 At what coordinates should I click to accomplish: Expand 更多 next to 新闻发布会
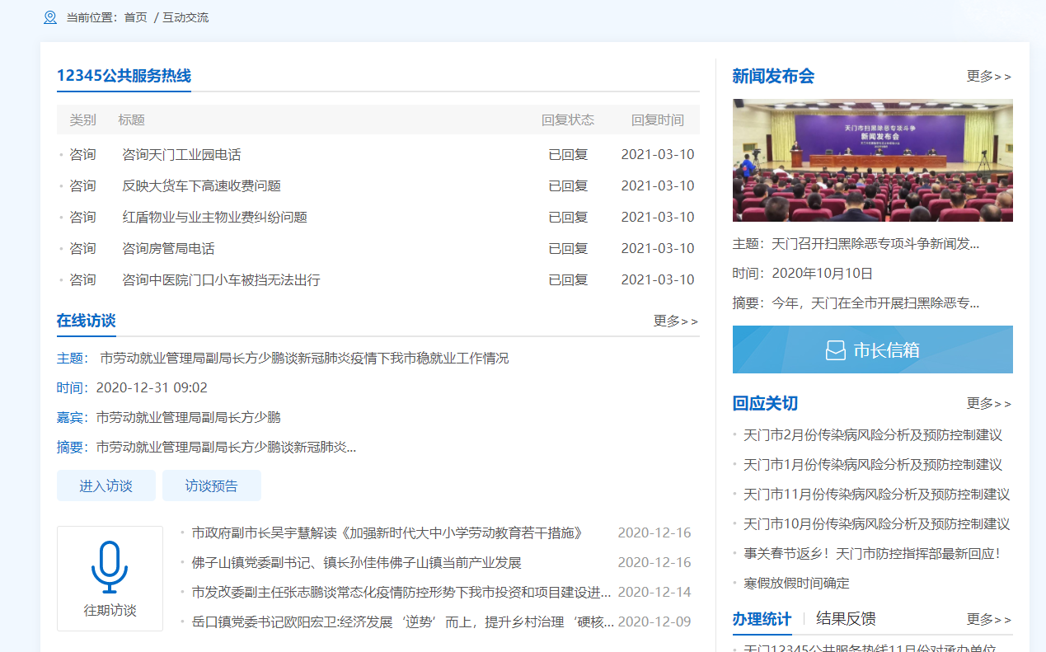pos(988,77)
